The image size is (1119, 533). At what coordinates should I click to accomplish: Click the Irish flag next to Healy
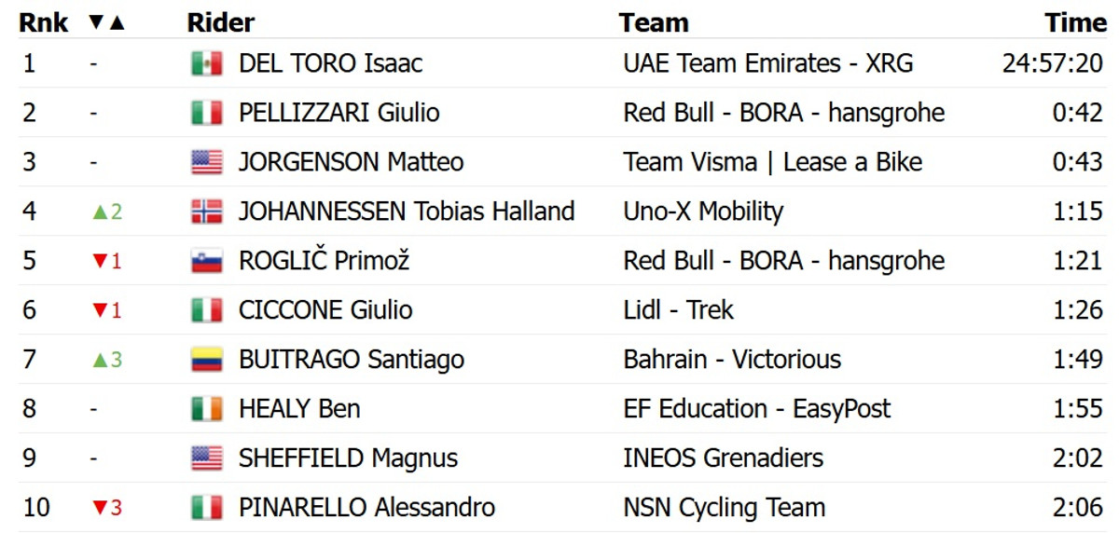(206, 409)
